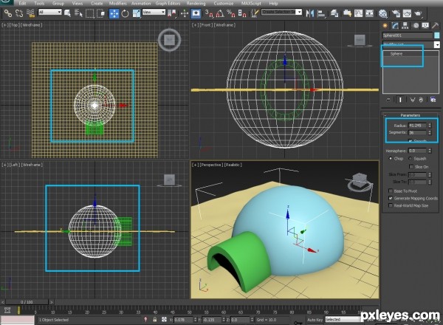Toggle Generate Mapping Coords checkbox
The width and height of the screenshot is (443, 325).
click(391, 198)
